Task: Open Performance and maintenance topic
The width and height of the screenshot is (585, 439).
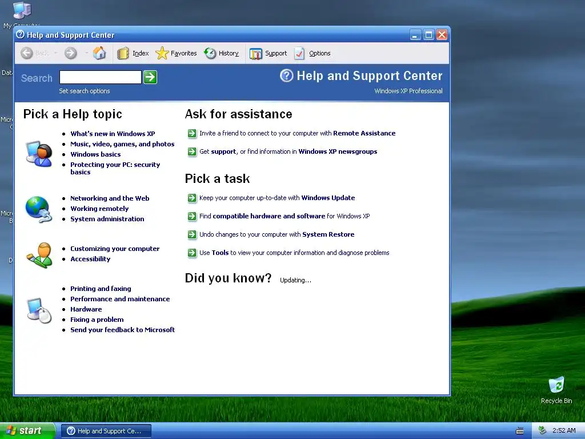Action: coord(120,299)
